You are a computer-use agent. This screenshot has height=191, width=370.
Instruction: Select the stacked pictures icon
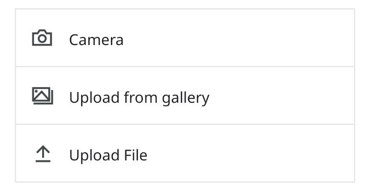click(43, 95)
